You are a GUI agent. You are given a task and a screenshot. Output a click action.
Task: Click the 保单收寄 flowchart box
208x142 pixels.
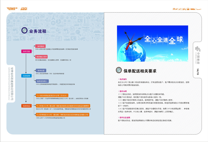(x=26, y=76)
